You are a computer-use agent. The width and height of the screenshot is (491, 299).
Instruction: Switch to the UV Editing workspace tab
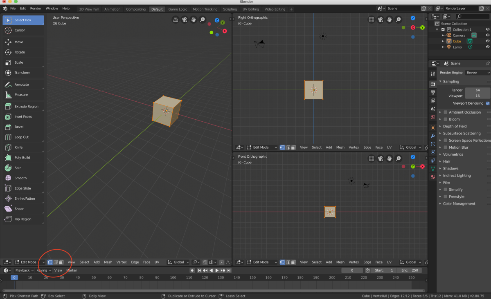coord(250,9)
